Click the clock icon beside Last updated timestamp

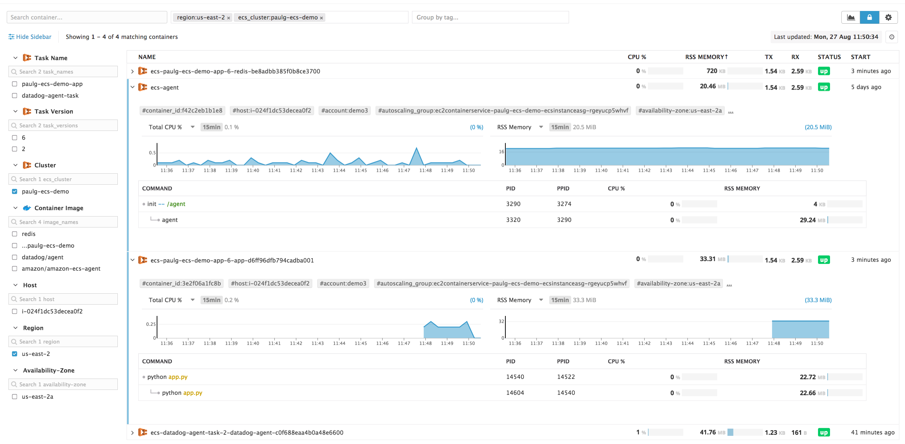click(x=892, y=37)
